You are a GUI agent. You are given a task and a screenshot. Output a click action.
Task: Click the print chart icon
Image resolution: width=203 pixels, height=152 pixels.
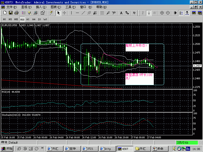click(x=16, y=13)
